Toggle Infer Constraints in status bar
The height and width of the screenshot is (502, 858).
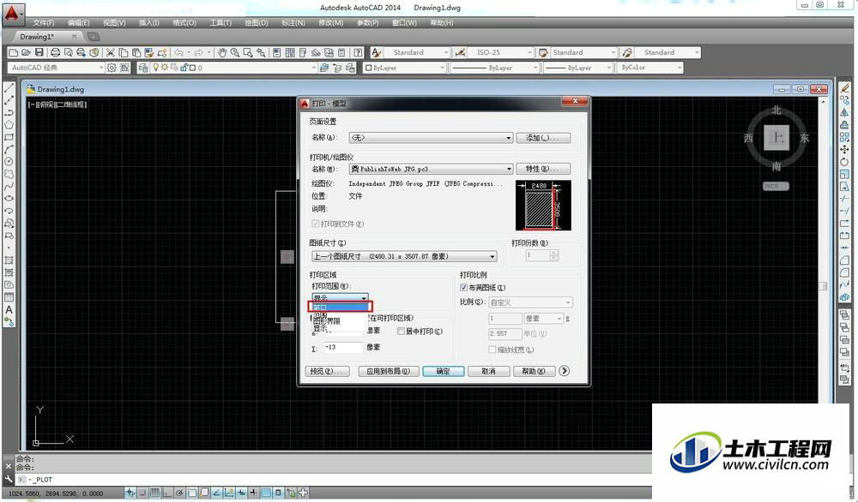click(x=130, y=493)
